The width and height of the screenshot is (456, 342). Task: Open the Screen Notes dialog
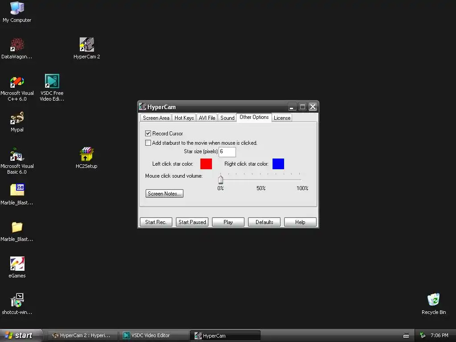[x=164, y=194]
